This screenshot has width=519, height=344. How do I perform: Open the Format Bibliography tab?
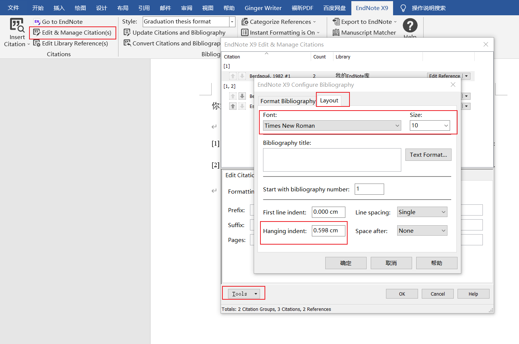click(x=288, y=101)
